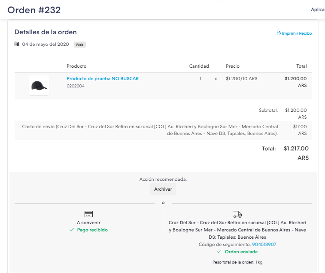
Task: Click the $1.217,00 total amount
Action: (x=296, y=149)
